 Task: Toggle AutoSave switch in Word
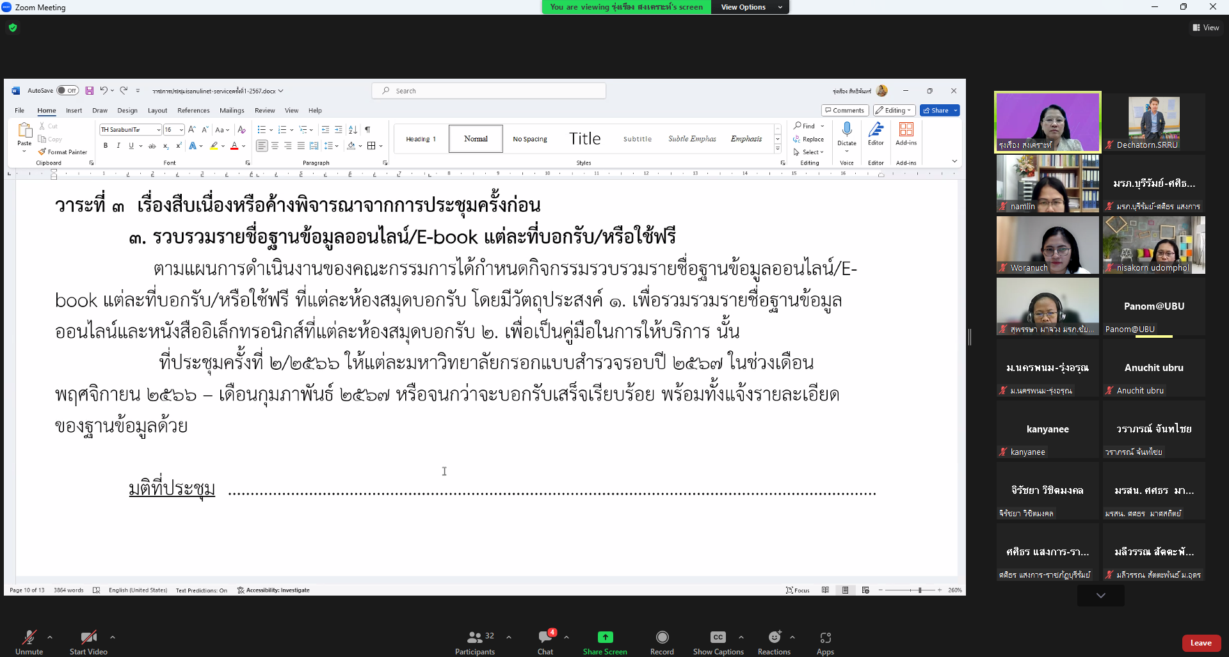point(67,91)
